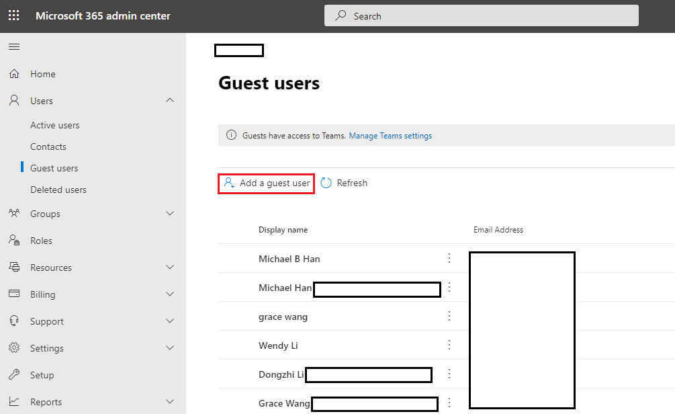Click the Groups people icon in sidebar
This screenshot has height=414, width=675.
(x=14, y=213)
